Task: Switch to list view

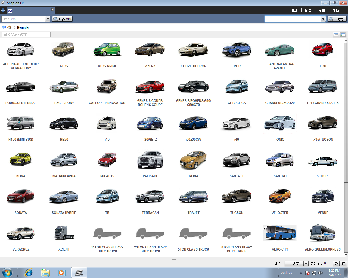Action: (336, 34)
